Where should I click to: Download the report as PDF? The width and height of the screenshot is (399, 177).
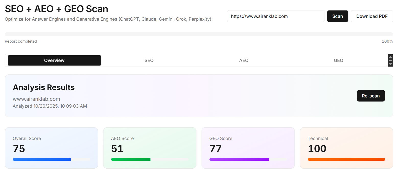pos(372,16)
